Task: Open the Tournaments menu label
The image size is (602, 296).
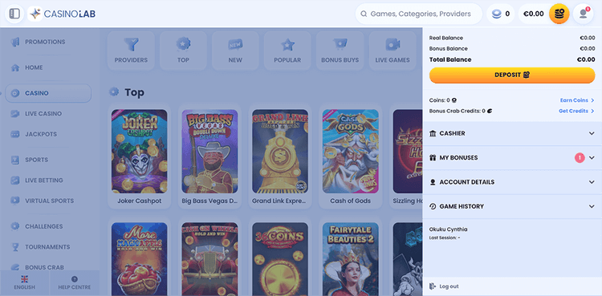Action: (x=47, y=247)
